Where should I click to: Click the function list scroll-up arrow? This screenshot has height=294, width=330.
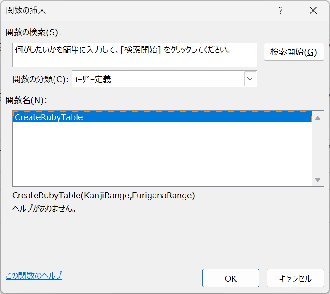click(318, 118)
